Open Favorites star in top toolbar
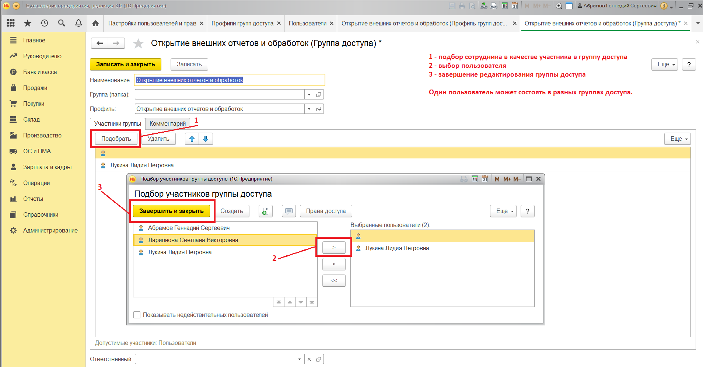This screenshot has height=367, width=703. [x=28, y=23]
